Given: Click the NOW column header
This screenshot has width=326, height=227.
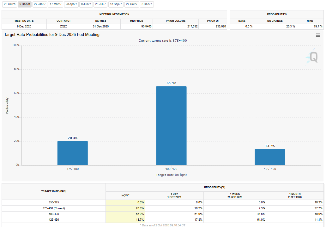Looking at the screenshot, I should click(125, 195).
